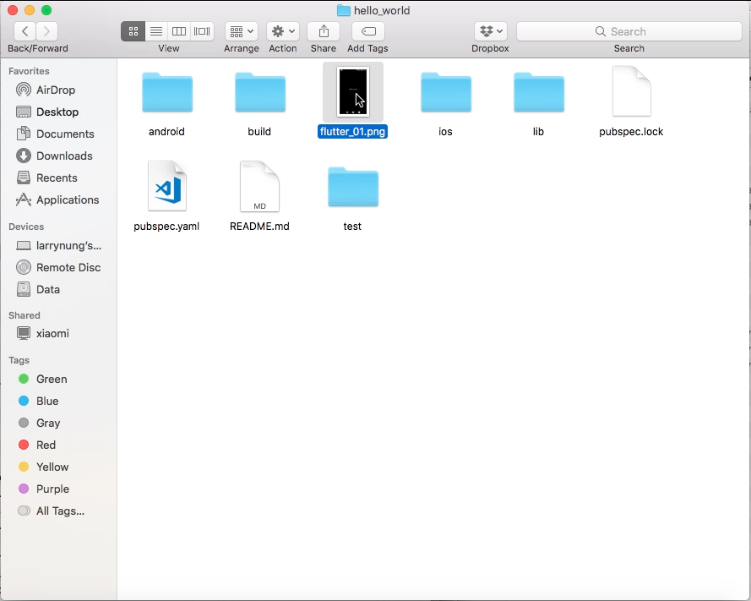Open AirDrop in the sidebar
The image size is (751, 601).
[58, 90]
